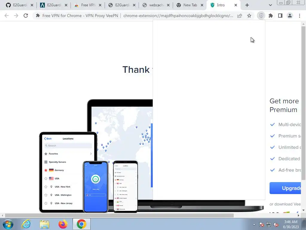Toggle the USA - New Jersey favorite star
The height and width of the screenshot is (230, 306).
click(46, 203)
